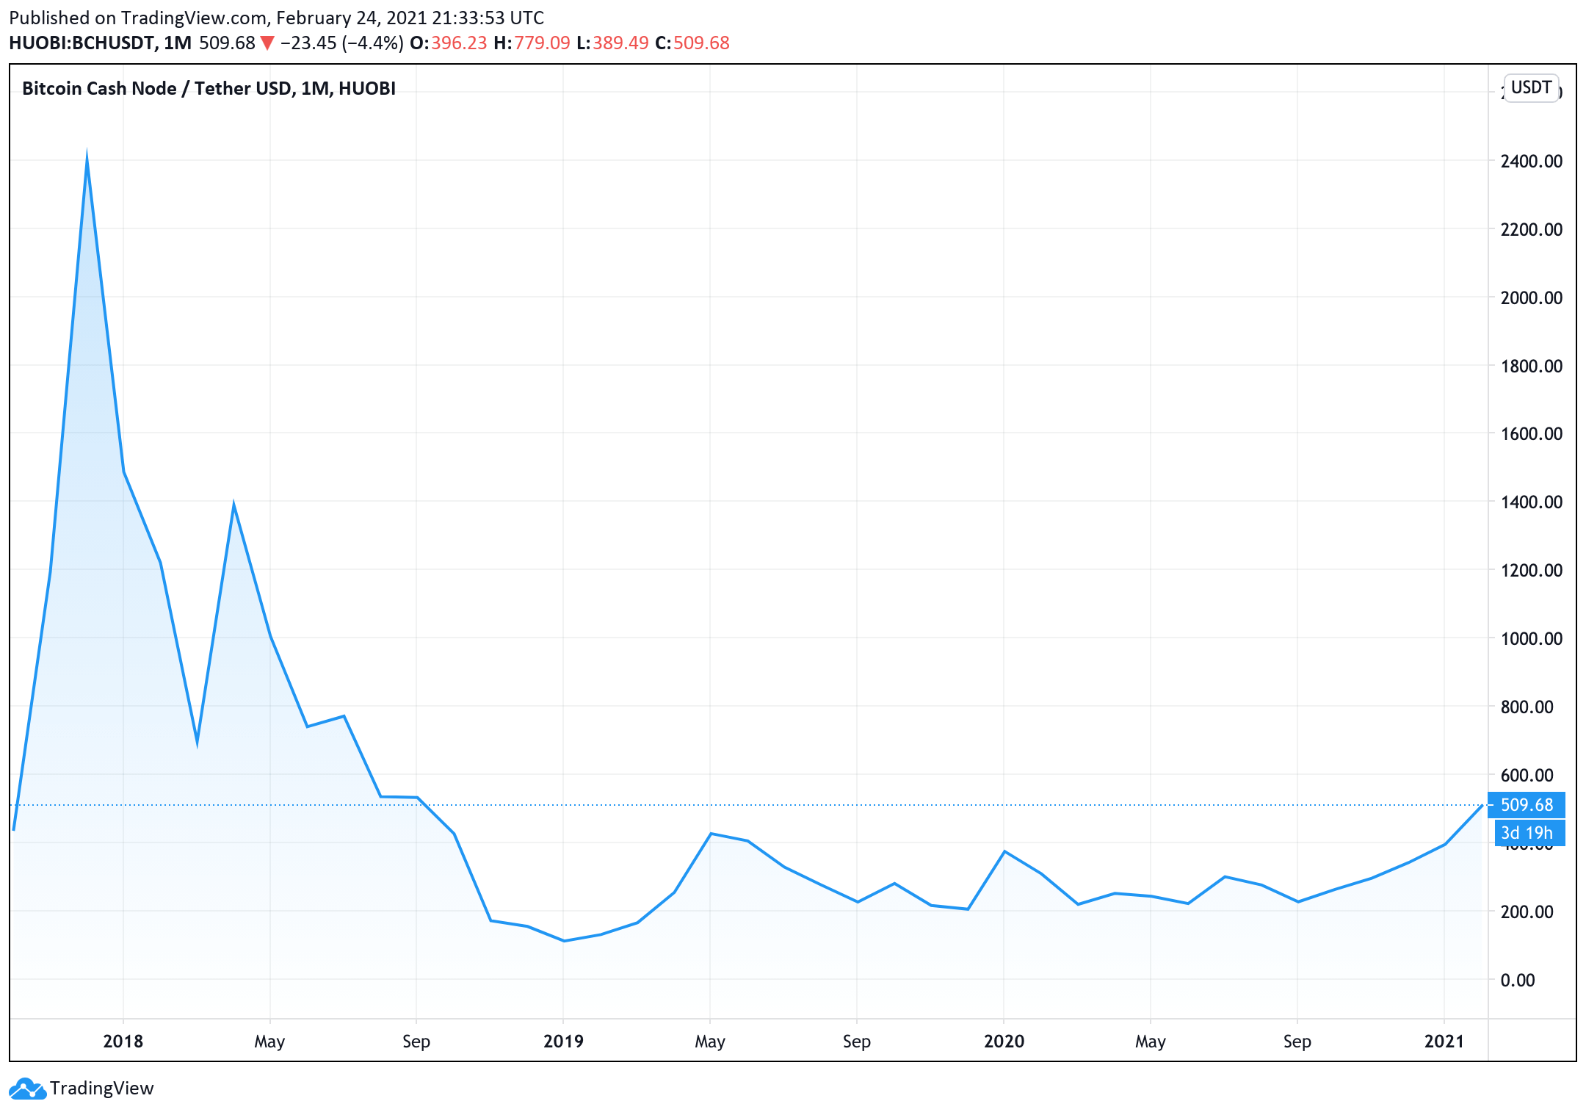Viewport: 1586px width, 1115px height.
Task: Click the 1600.00 price scale label
Action: point(1531,433)
